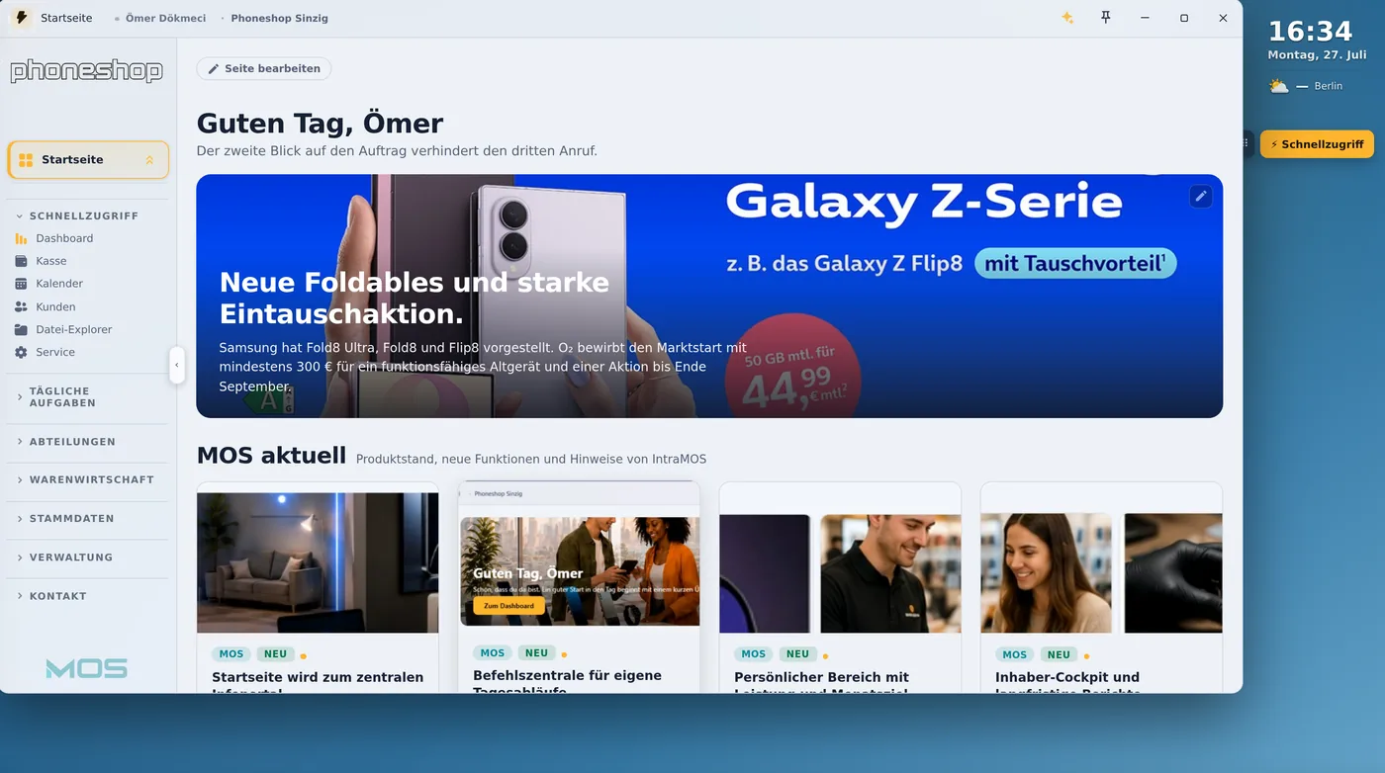Open the Befehlszentrale für eigene card title

pyautogui.click(x=567, y=675)
